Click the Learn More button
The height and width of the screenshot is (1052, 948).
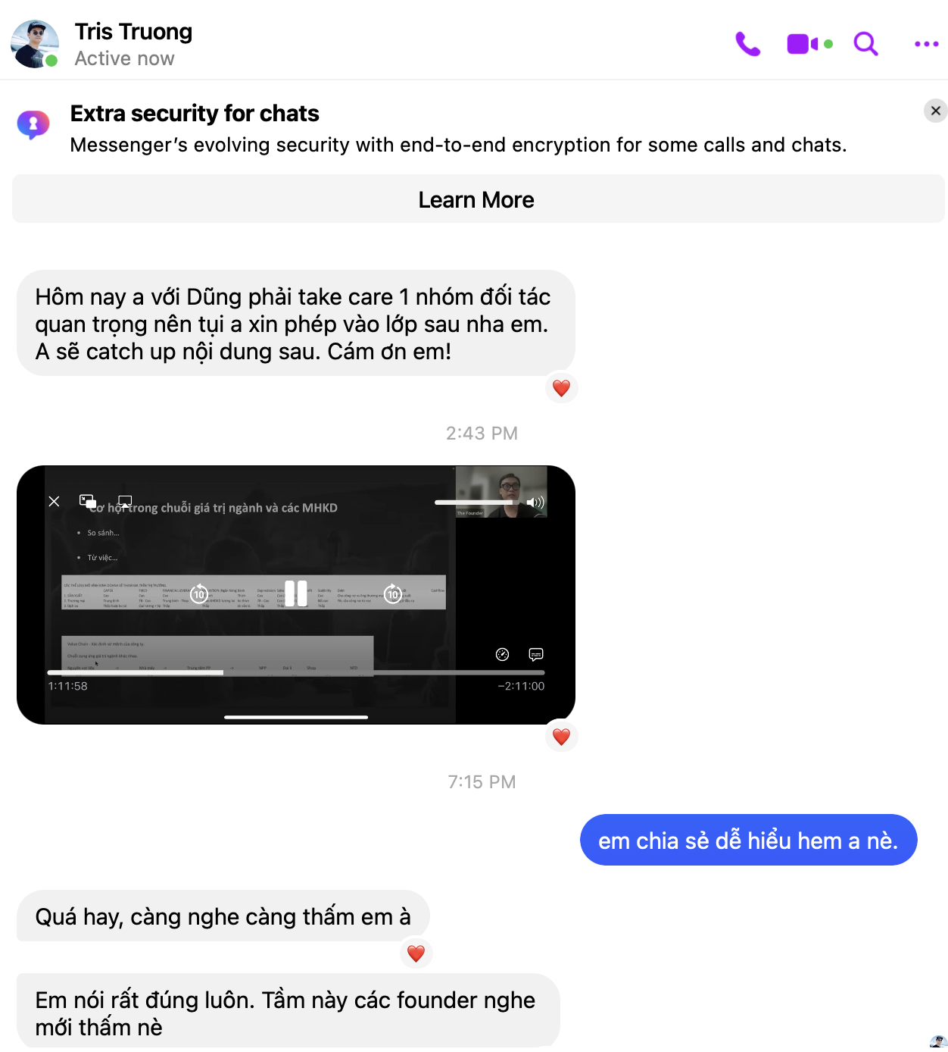[478, 199]
